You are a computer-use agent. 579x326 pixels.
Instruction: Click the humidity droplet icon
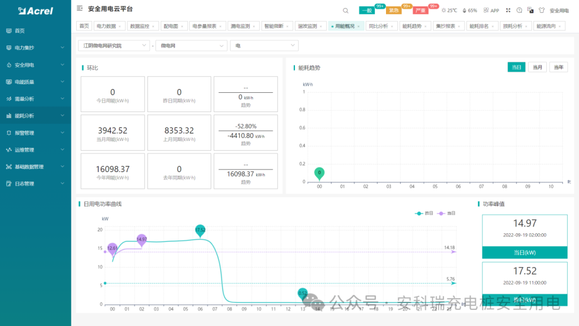point(464,10)
